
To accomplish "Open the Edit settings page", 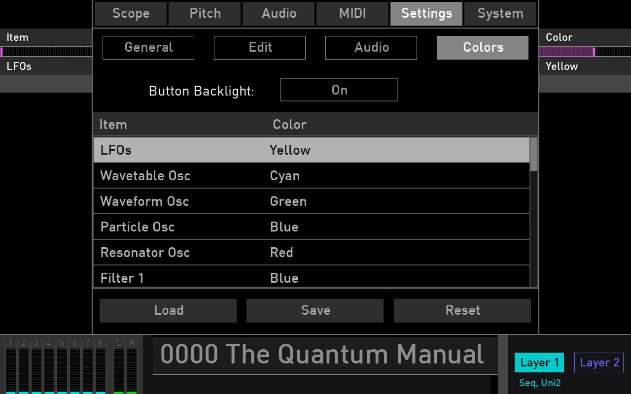I will [259, 47].
